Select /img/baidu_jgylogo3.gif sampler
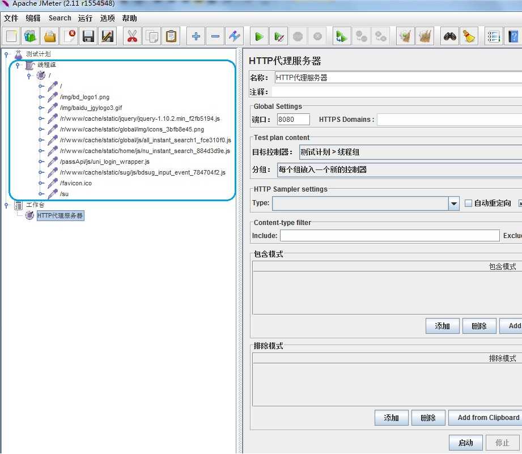 pos(91,108)
